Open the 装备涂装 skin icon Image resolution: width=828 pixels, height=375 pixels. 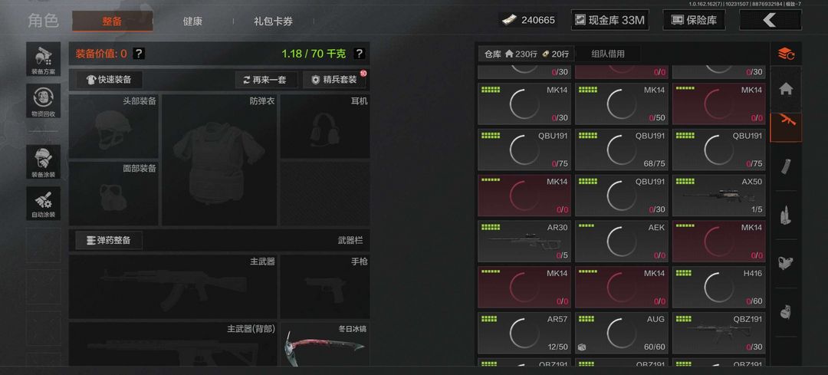click(x=43, y=162)
